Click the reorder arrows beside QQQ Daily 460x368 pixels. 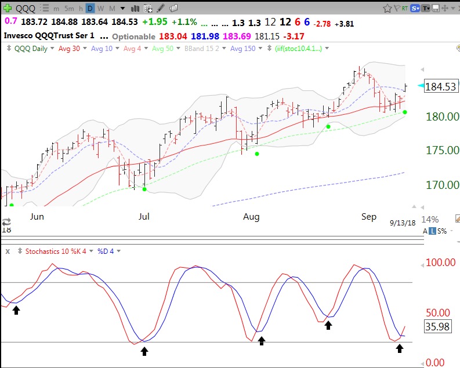[9, 48]
